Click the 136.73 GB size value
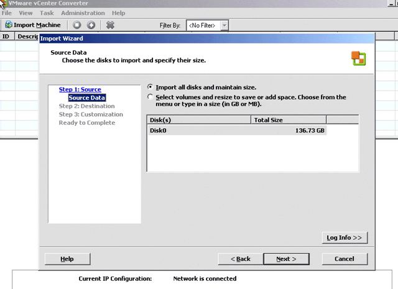 pos(310,131)
